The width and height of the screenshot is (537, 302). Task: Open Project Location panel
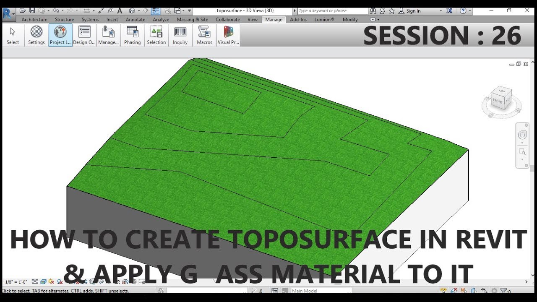coord(60,35)
